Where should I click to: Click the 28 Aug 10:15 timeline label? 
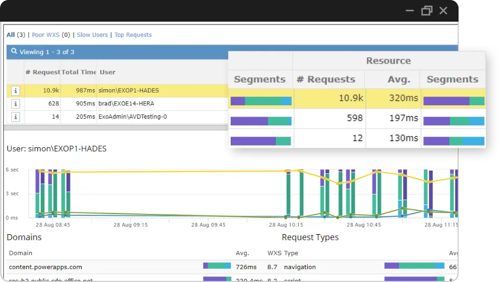click(x=286, y=225)
